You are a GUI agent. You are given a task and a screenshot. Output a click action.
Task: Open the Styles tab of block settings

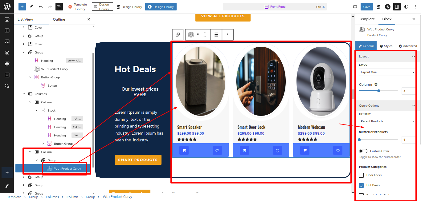tap(386, 46)
